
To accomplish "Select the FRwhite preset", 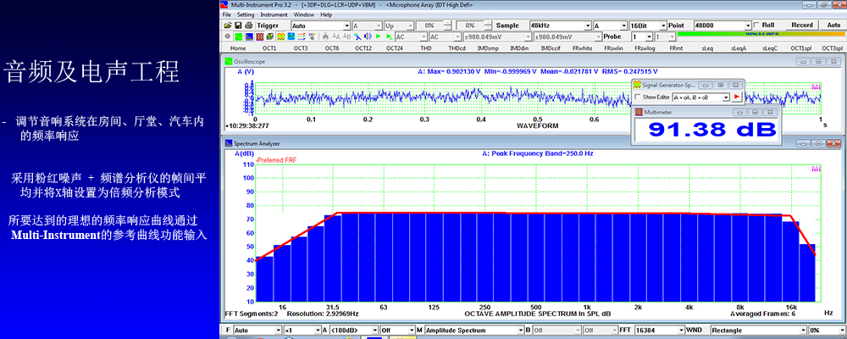I will pos(583,48).
